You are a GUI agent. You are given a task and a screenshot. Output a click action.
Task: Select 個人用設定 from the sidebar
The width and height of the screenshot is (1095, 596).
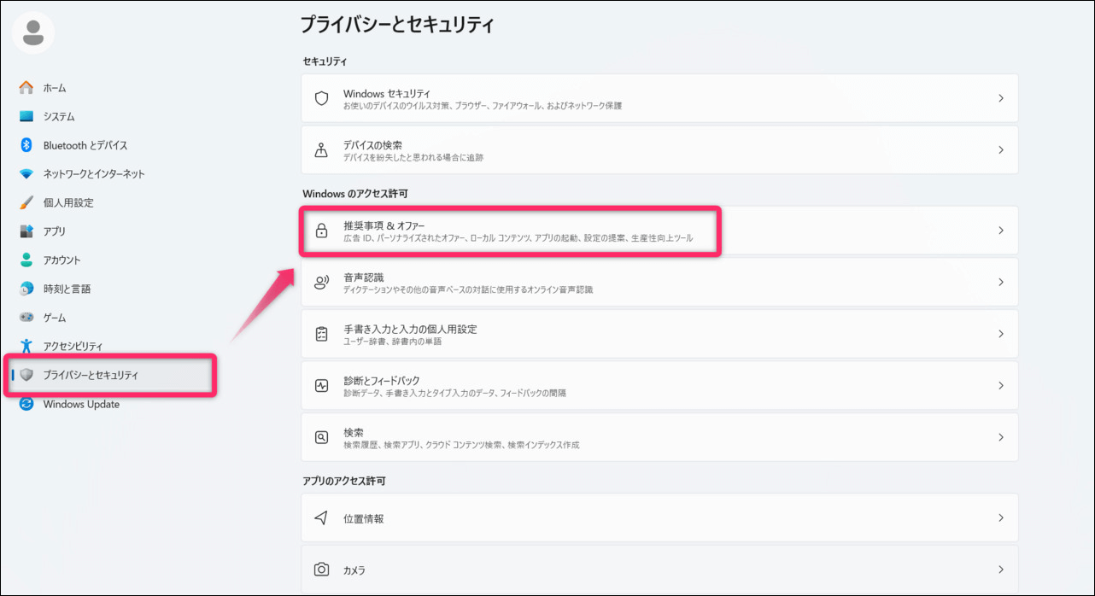(68, 203)
